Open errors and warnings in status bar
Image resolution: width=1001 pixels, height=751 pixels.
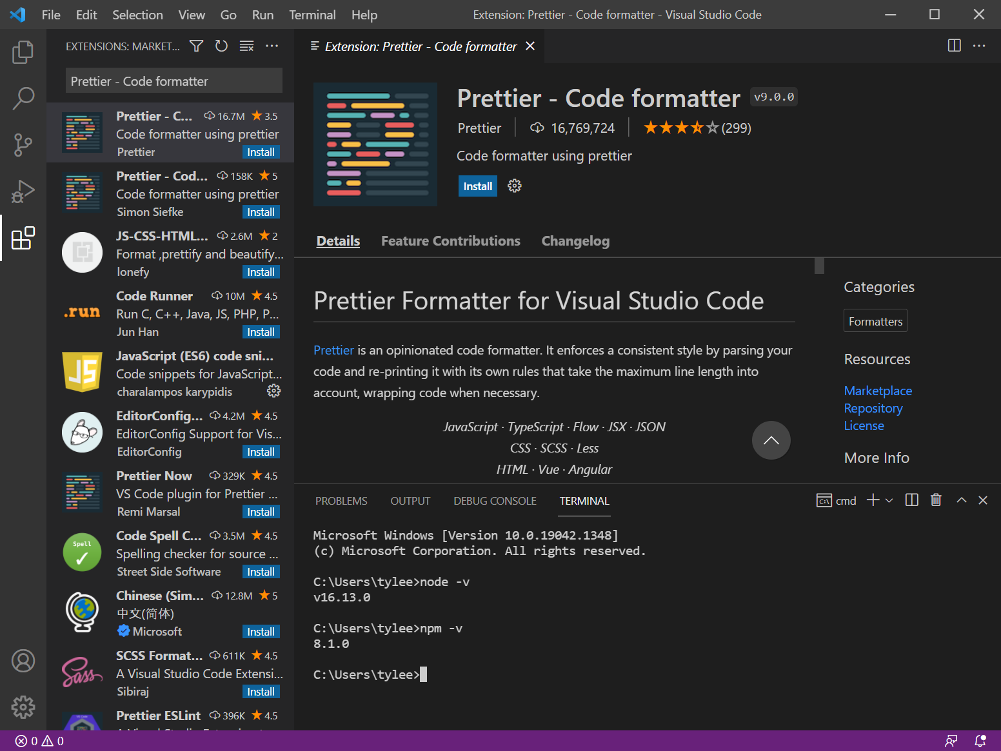pos(39,741)
